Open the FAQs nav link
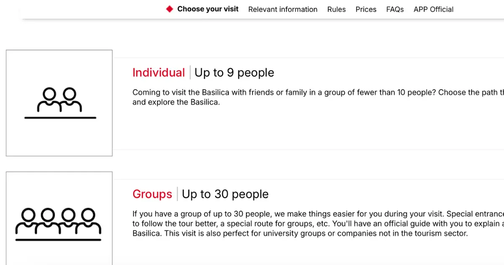The image size is (504, 265). [x=395, y=9]
